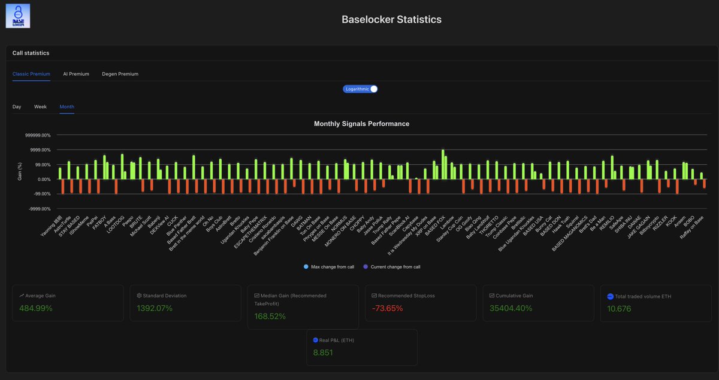This screenshot has width=719, height=380.
Task: Click the 'Call statistics' section header
Action: click(31, 53)
